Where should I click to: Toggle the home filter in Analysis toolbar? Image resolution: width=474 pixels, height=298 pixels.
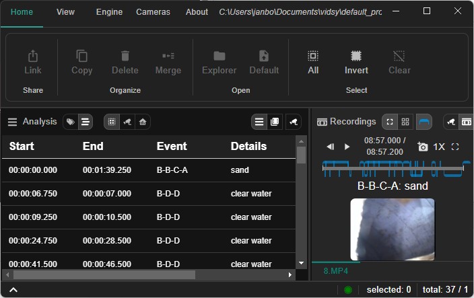click(143, 122)
